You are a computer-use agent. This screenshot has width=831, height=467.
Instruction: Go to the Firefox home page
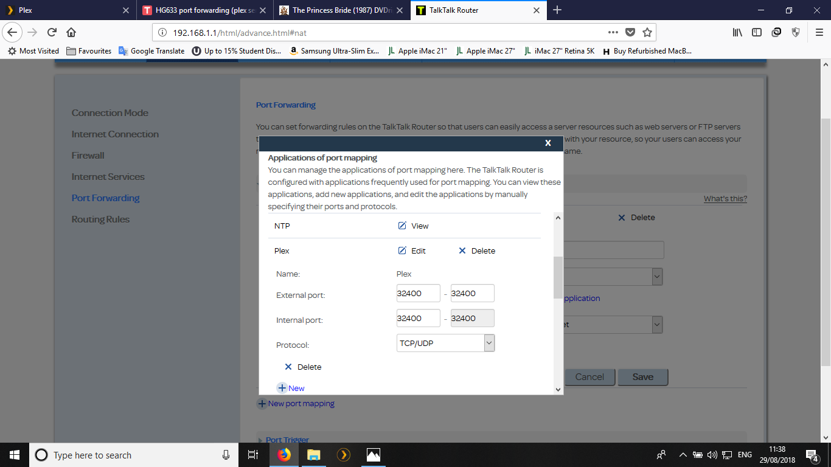coord(72,33)
